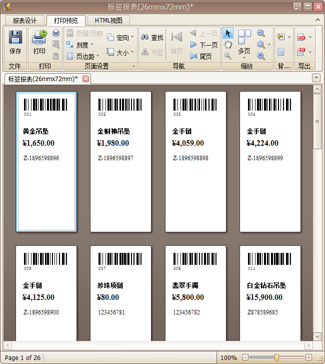Click the small quick print icon
The width and height of the screenshot is (325, 364).
[x=56, y=33]
